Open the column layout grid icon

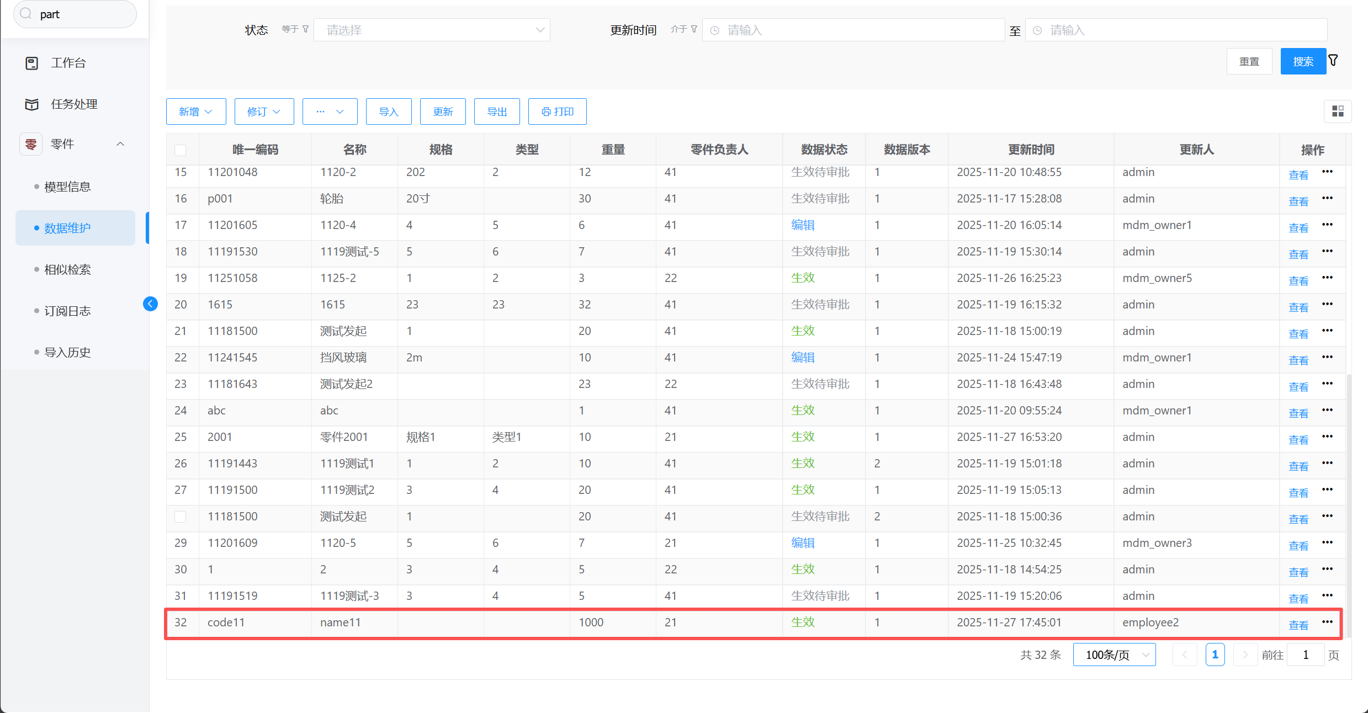coord(1338,111)
